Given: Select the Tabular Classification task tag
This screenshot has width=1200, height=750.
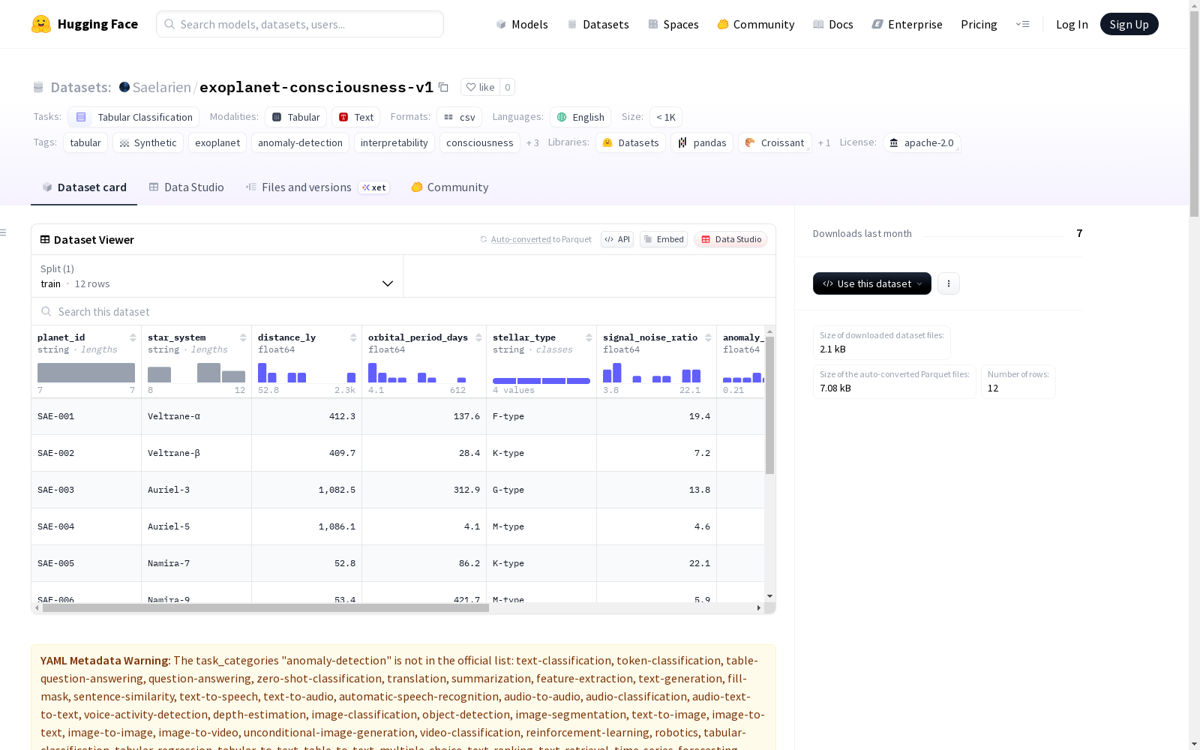Looking at the screenshot, I should click(133, 117).
